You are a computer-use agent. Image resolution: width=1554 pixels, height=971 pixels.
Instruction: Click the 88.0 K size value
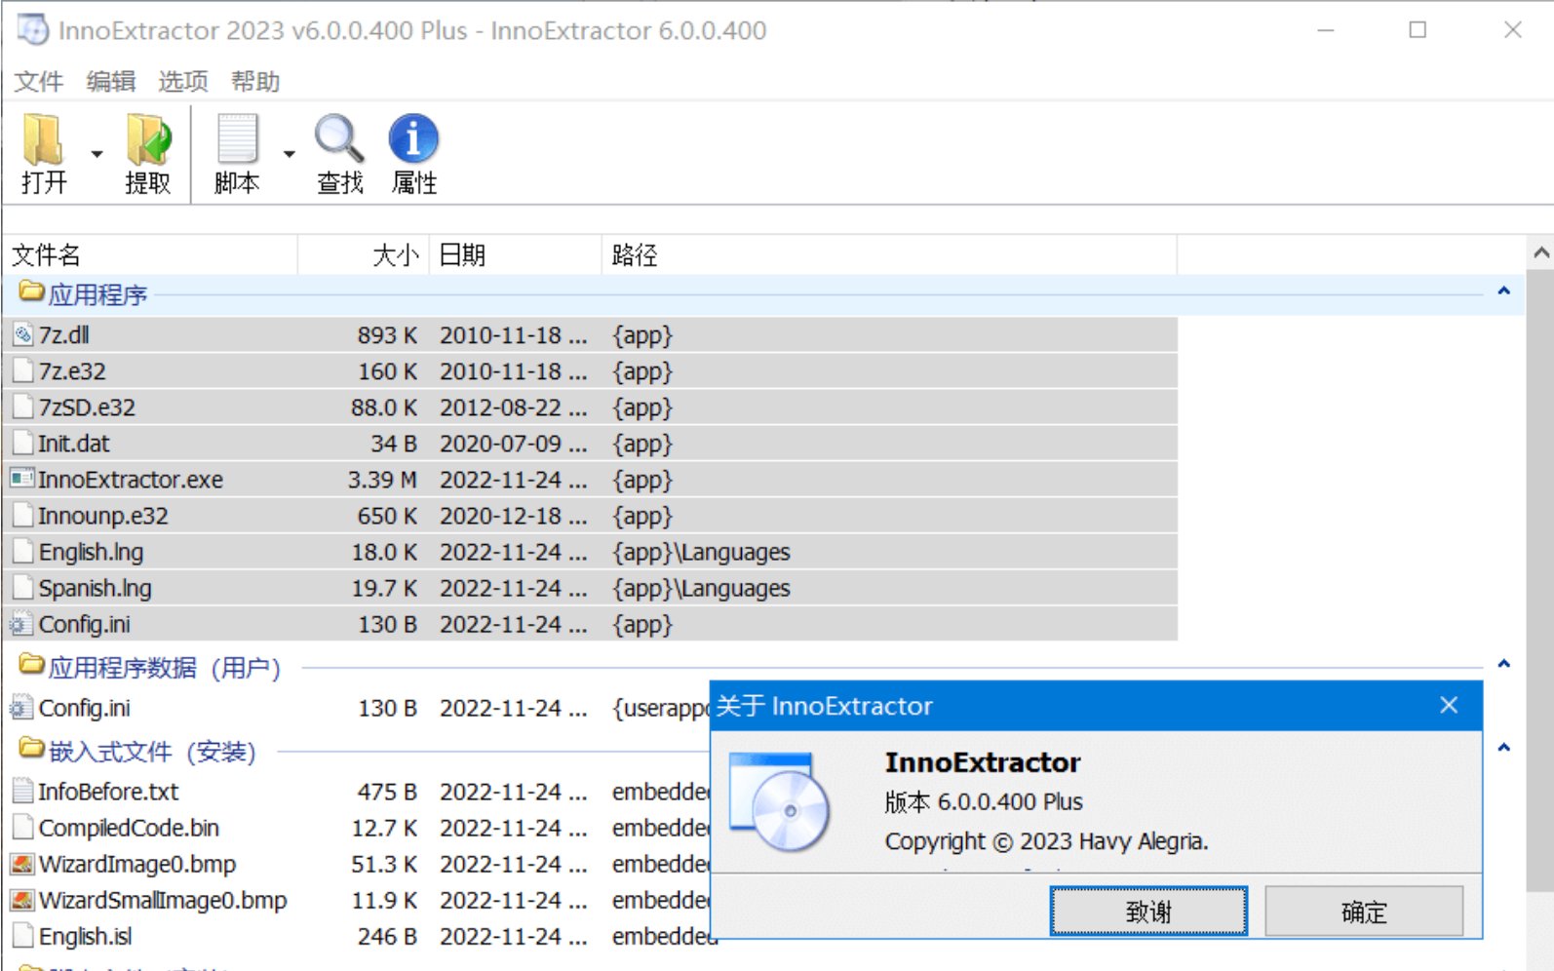pyautogui.click(x=384, y=408)
